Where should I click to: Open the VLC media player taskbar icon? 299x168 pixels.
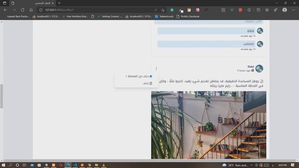click(x=104, y=165)
